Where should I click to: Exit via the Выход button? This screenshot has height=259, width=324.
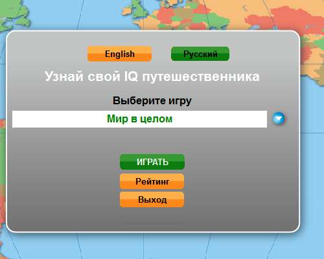pyautogui.click(x=152, y=199)
